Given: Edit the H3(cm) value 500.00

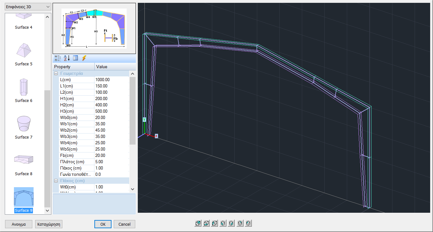Looking at the screenshot, I should pos(112,111).
